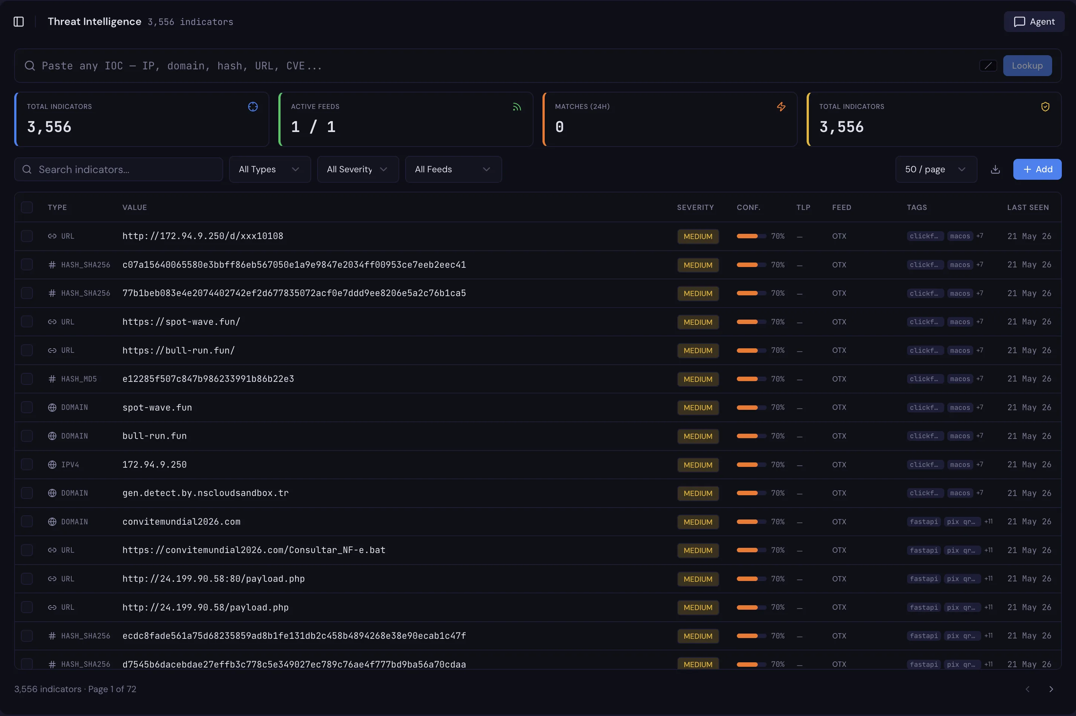Image resolution: width=1076 pixels, height=716 pixels.
Task: Click globe icon of gen.detect.by.nscloudsandbox.tr row
Action: tap(52, 493)
